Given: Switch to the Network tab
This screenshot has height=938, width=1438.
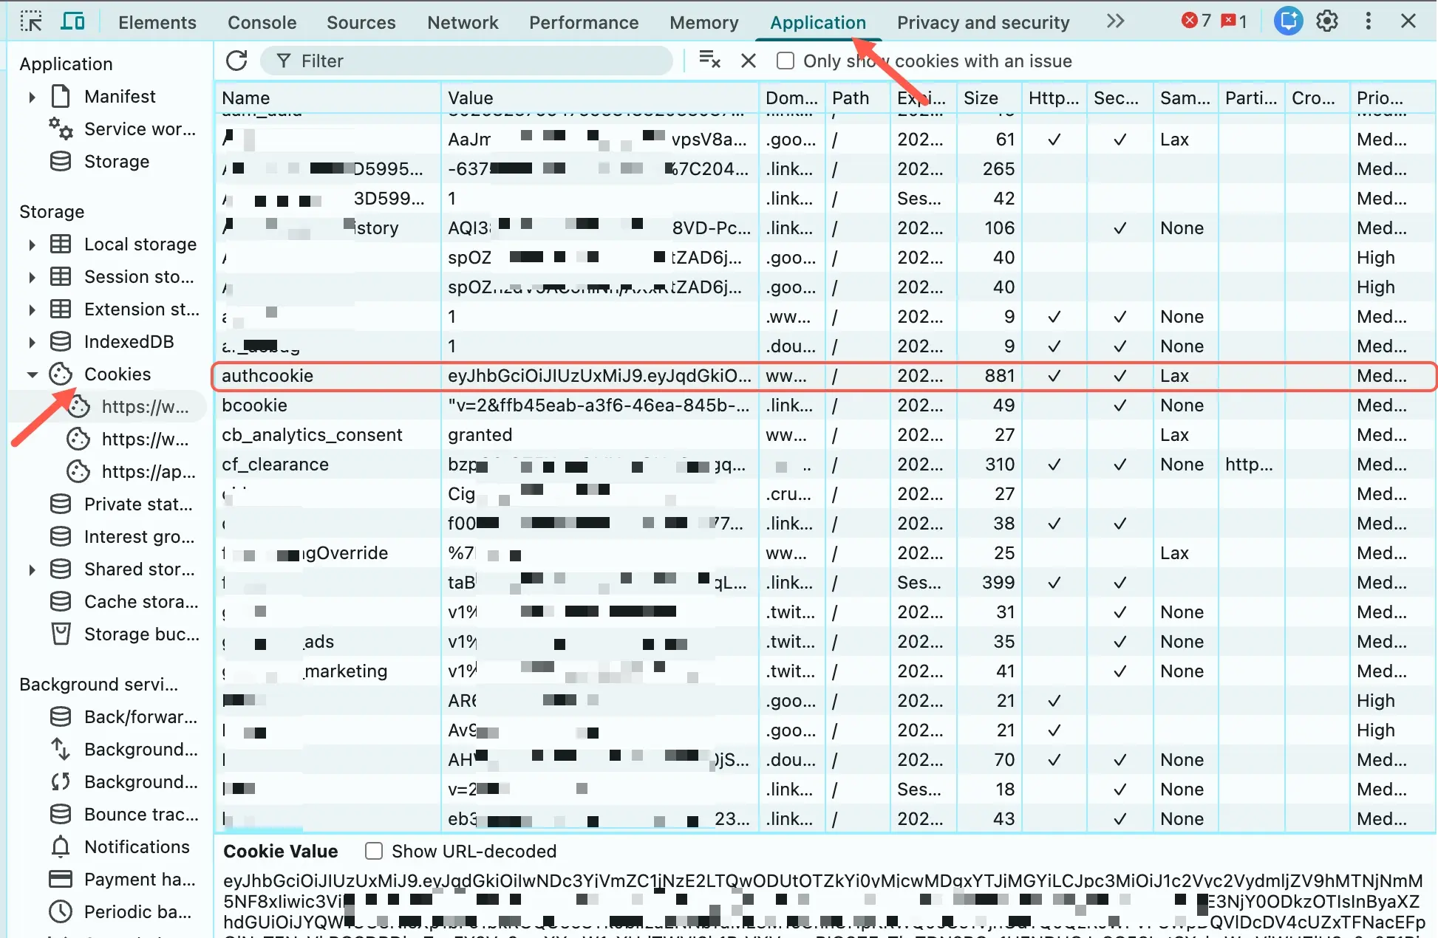Looking at the screenshot, I should 463,22.
